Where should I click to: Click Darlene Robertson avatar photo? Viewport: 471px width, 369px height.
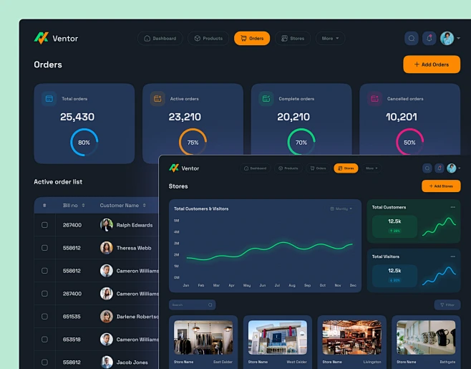pos(107,317)
